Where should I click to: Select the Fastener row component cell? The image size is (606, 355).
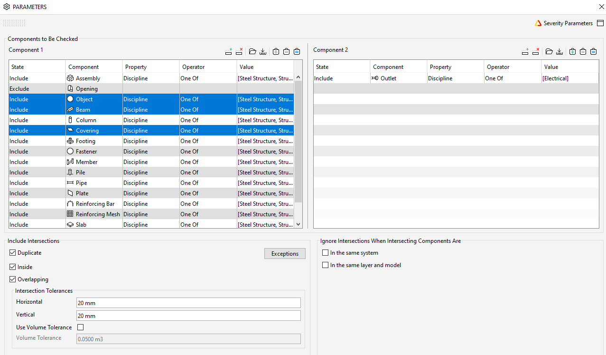pos(94,152)
